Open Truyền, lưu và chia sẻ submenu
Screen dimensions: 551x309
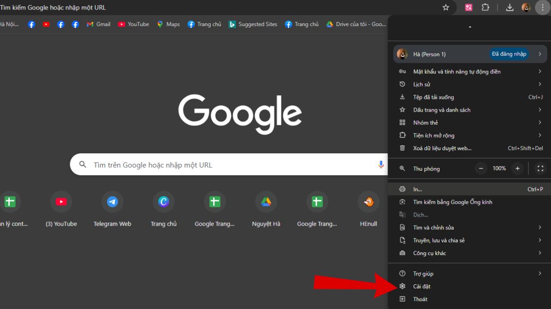470,240
